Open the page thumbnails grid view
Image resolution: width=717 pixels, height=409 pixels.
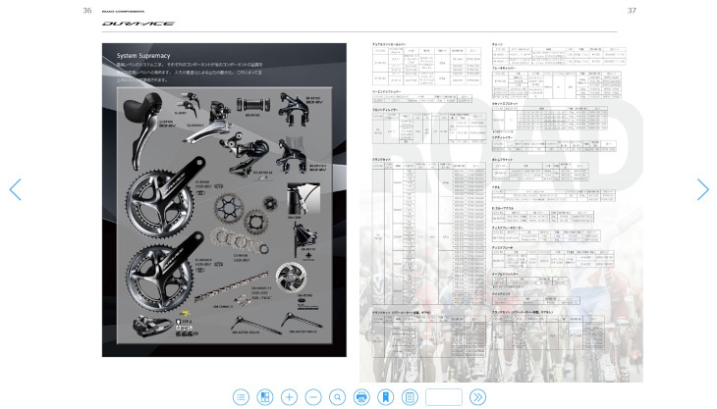pos(265,397)
